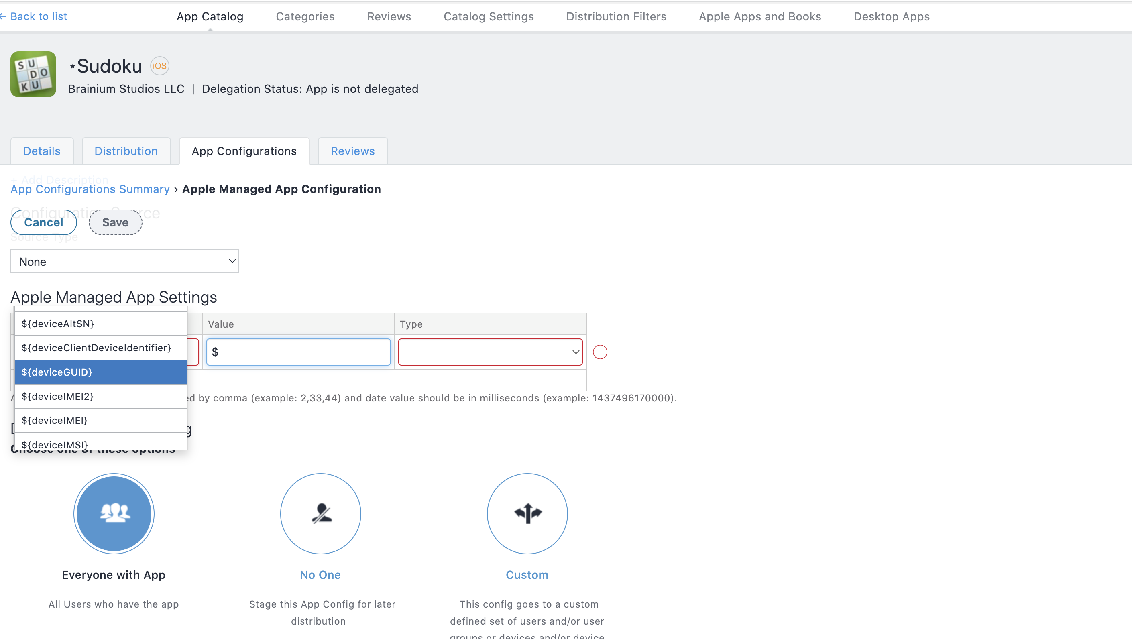Screen dimensions: 1132x639
Task: Select the Custom distribution icon
Action: coord(527,513)
